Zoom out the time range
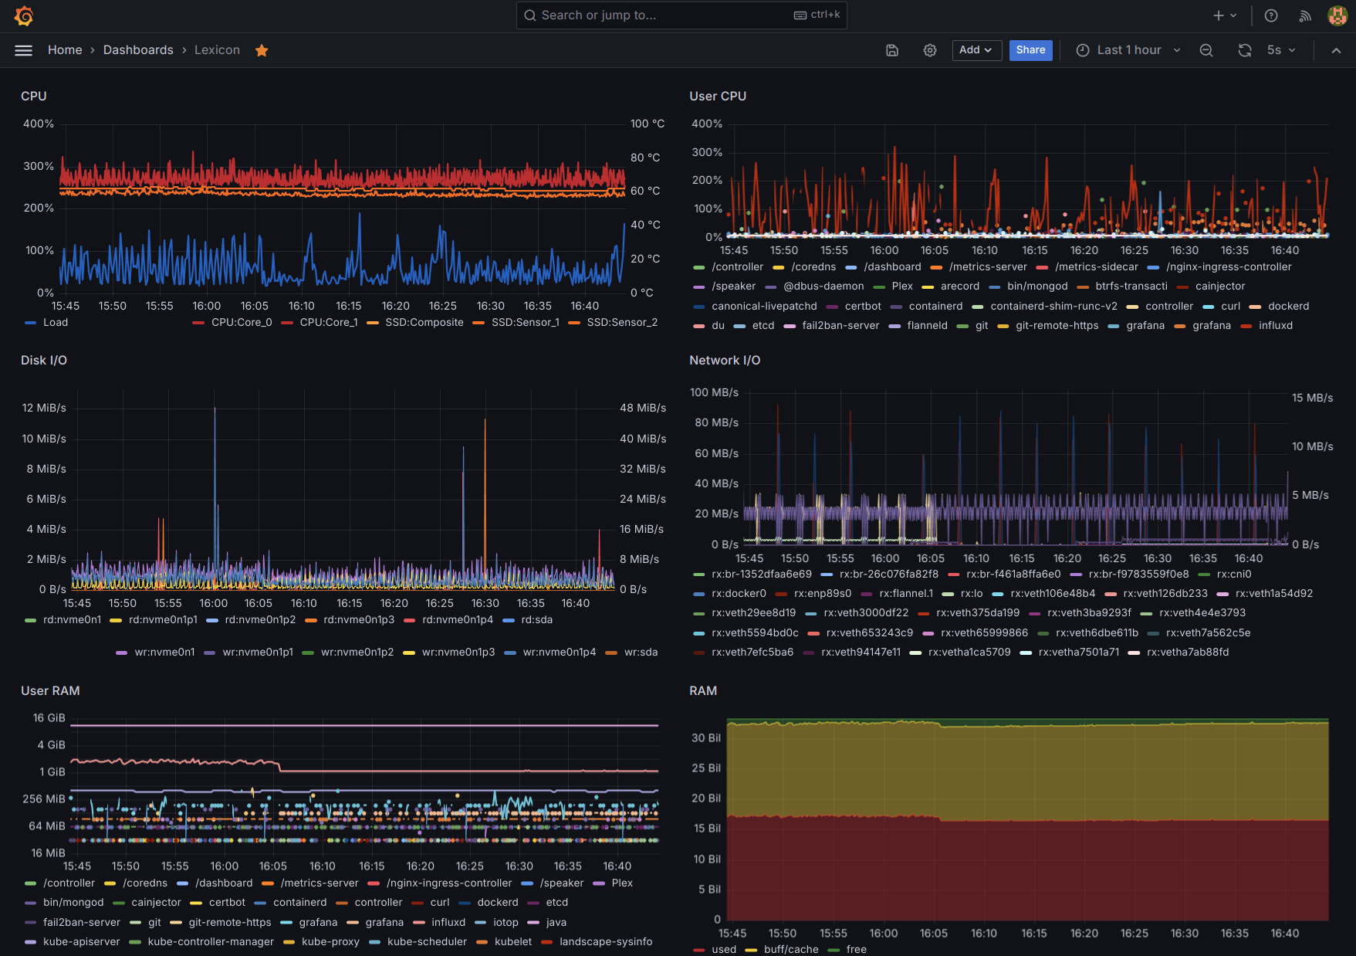 tap(1206, 50)
